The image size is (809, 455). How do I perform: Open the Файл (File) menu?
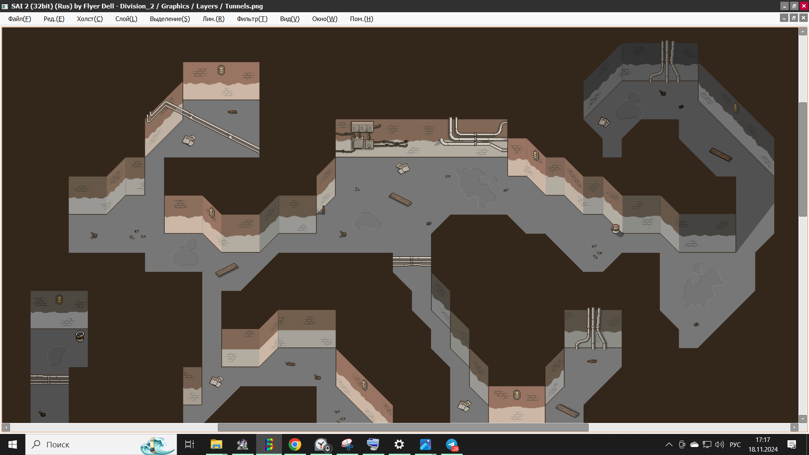[19, 19]
